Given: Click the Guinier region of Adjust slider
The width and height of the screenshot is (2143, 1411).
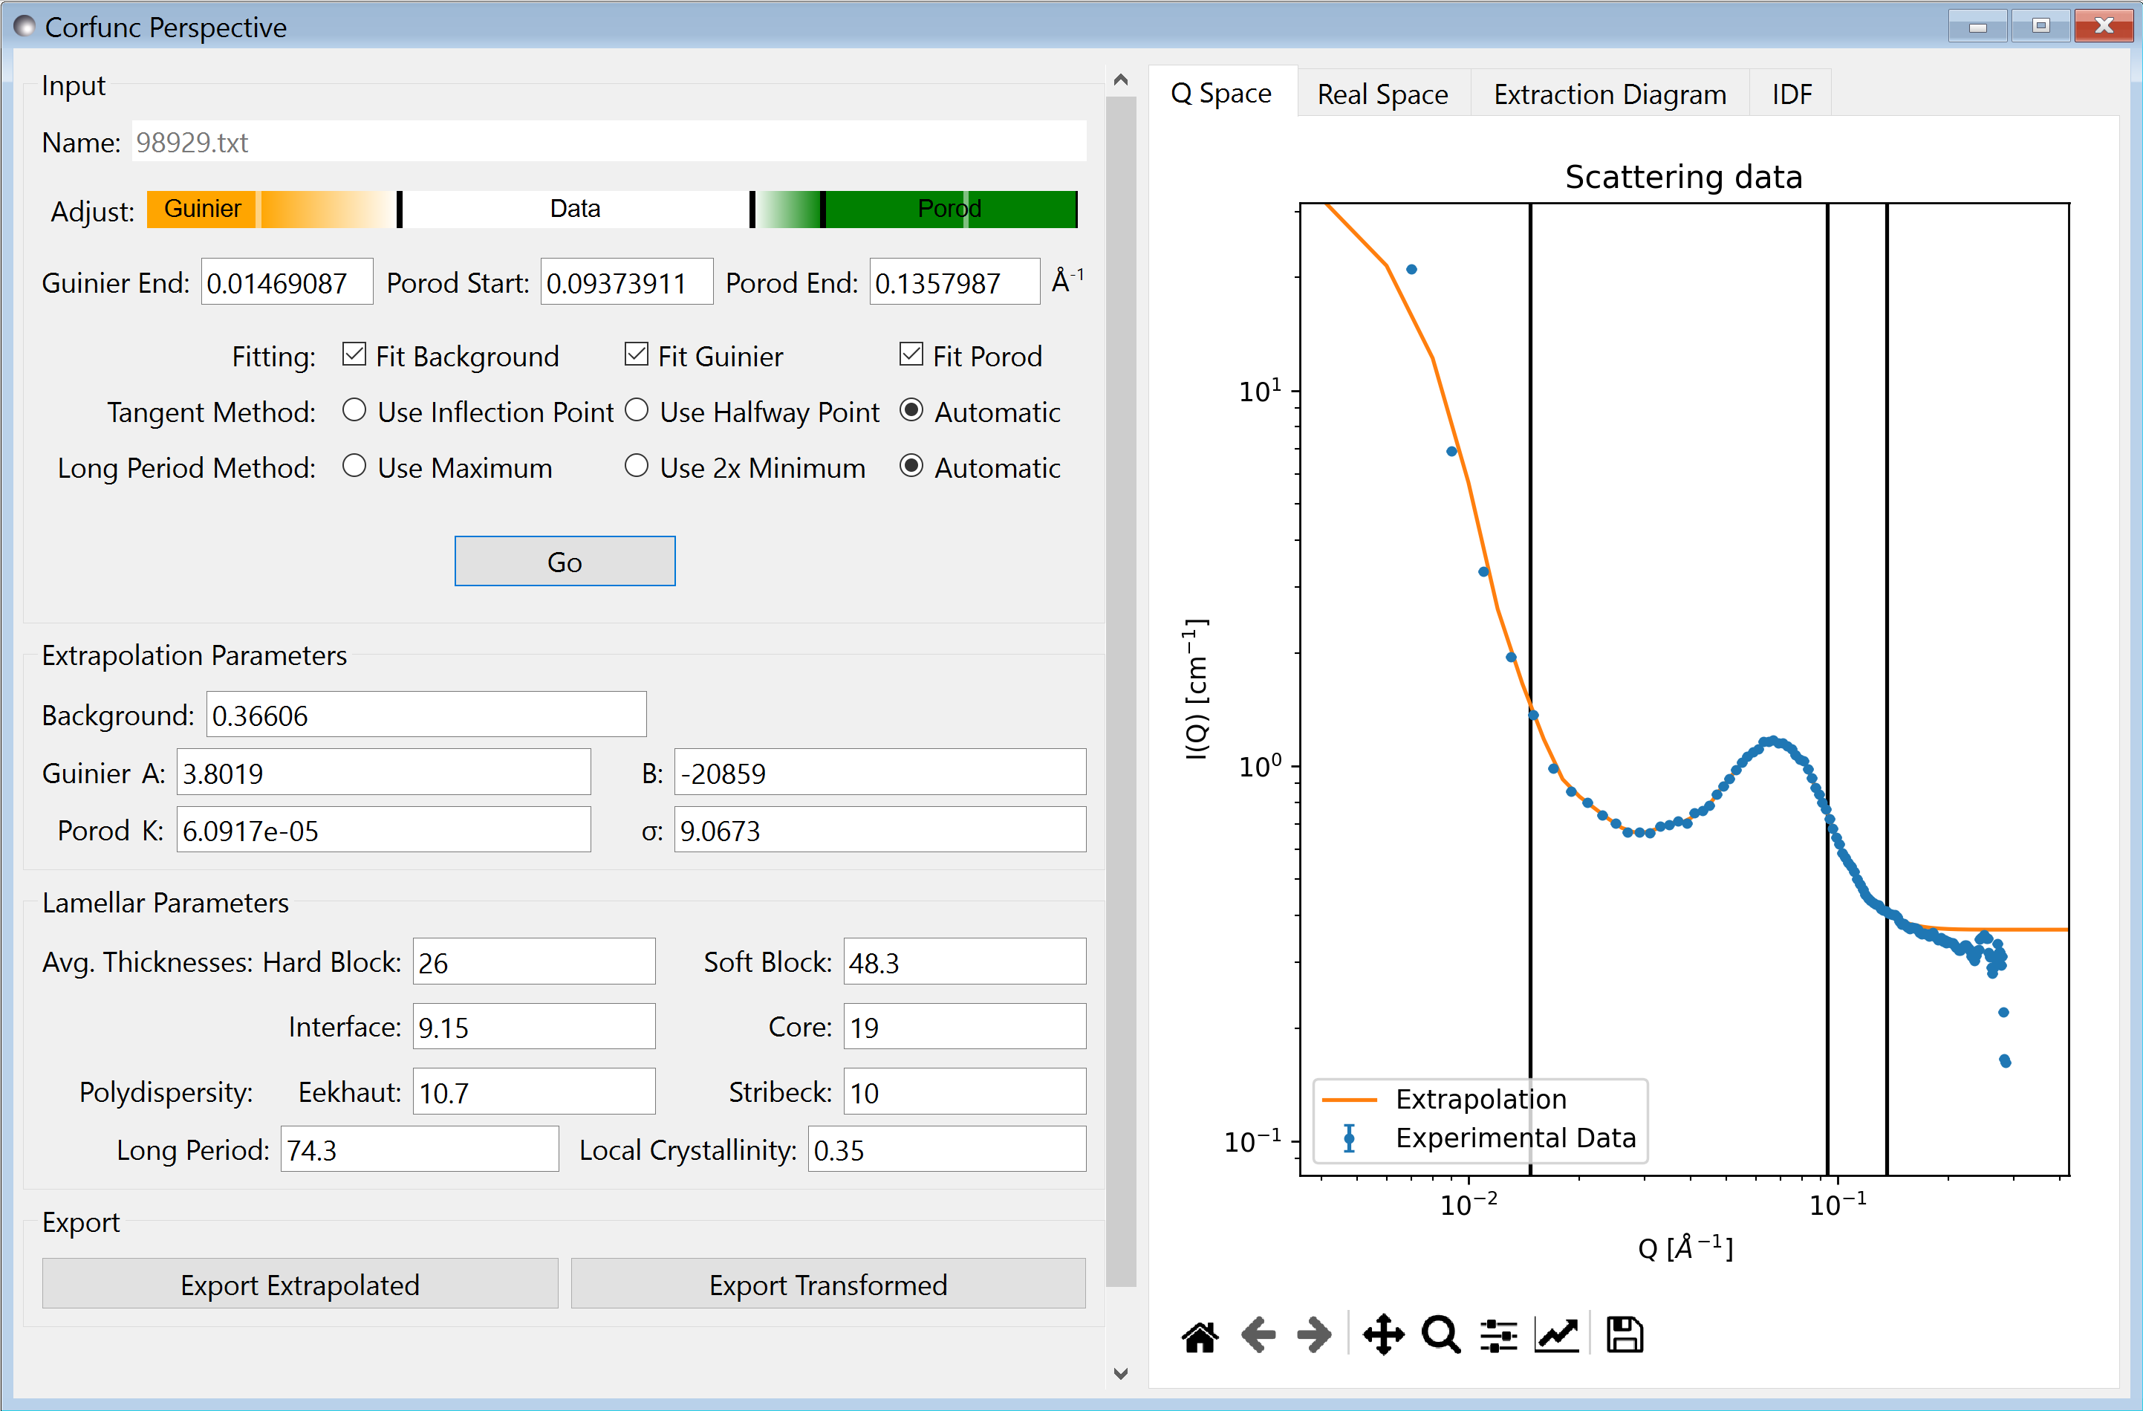Looking at the screenshot, I should coord(203,209).
